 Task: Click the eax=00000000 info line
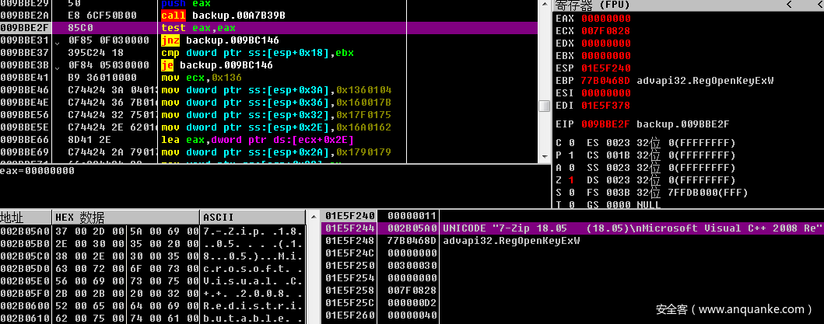37,171
